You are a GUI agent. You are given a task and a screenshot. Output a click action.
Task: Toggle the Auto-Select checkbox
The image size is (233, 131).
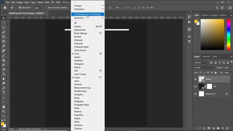[x=20, y=8]
